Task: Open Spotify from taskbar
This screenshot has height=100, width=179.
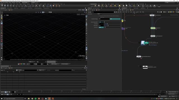Action: point(36,99)
